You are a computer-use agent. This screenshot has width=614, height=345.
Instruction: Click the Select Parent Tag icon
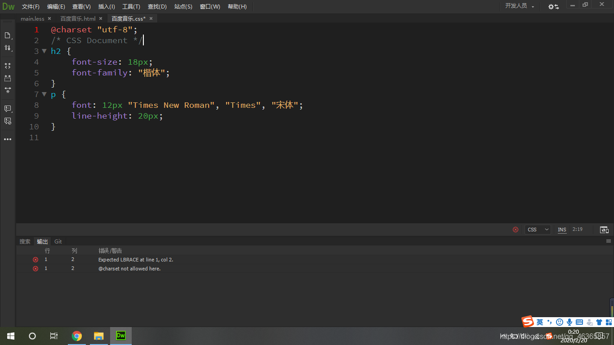(x=7, y=78)
